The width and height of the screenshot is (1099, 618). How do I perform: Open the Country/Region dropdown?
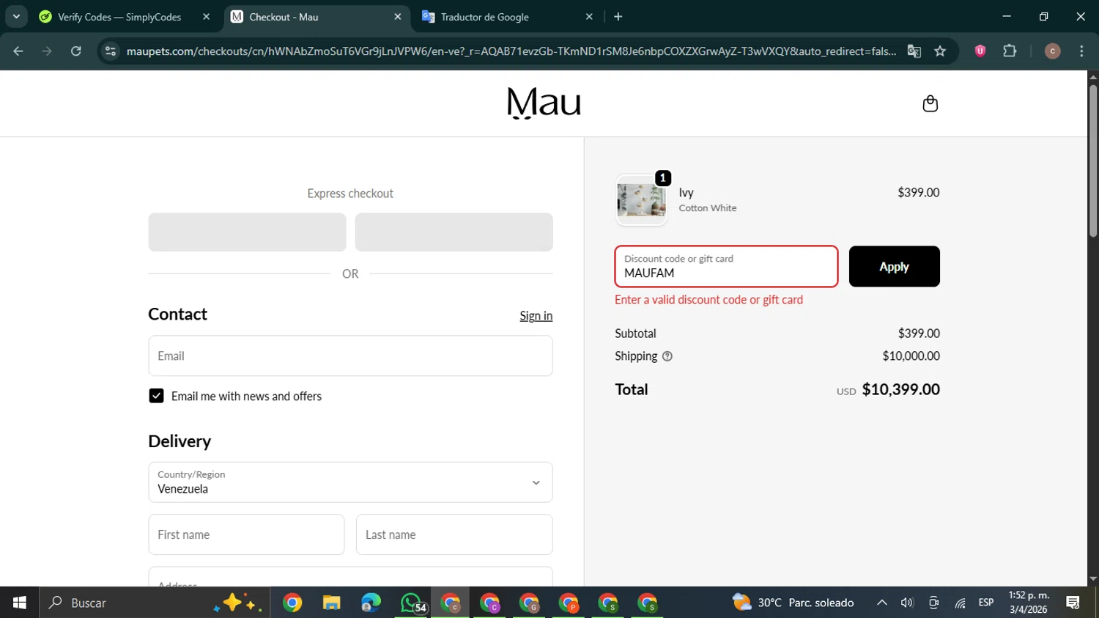(350, 482)
